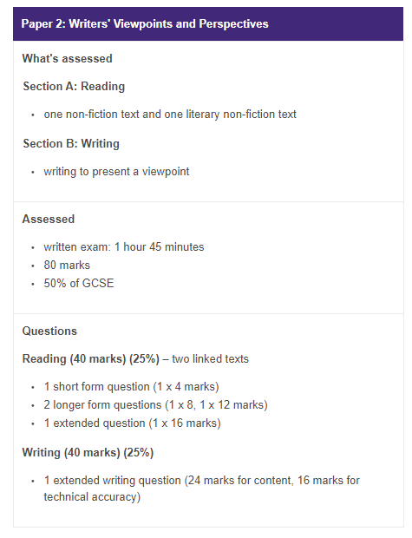The width and height of the screenshot is (412, 538).
Task: Click the technical accuracy text
Action: (92, 497)
